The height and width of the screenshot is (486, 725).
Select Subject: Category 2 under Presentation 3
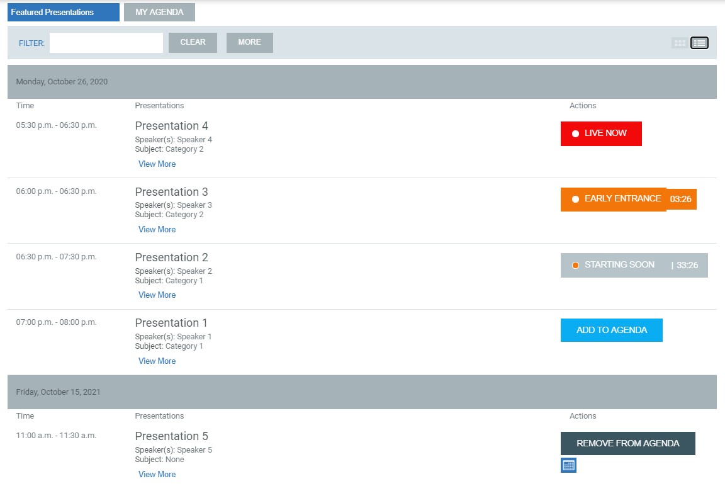169,215
